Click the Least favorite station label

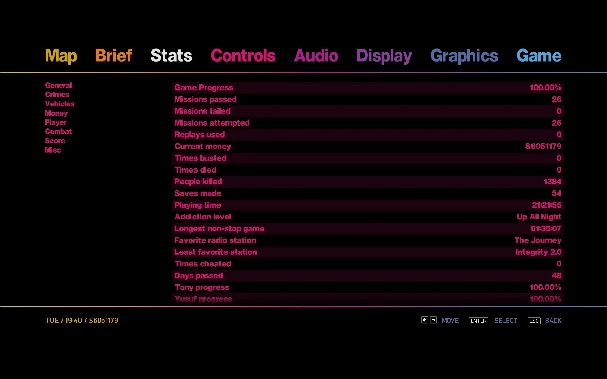click(216, 252)
